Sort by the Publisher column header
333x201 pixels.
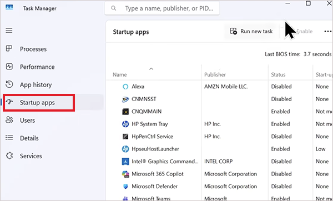pyautogui.click(x=215, y=75)
